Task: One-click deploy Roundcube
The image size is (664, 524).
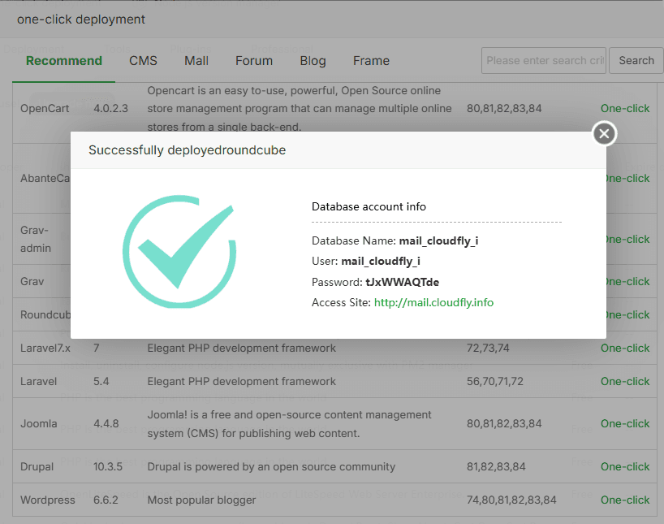Action: point(628,315)
